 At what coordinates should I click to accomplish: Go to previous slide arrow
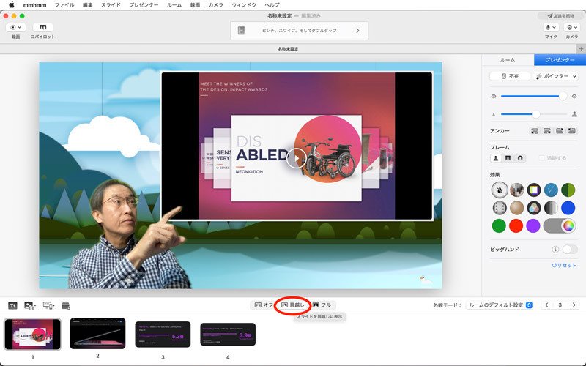(546, 305)
